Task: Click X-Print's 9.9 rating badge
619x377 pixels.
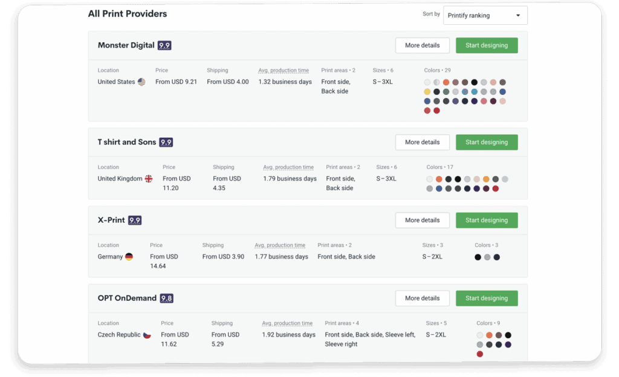Action: coord(135,221)
